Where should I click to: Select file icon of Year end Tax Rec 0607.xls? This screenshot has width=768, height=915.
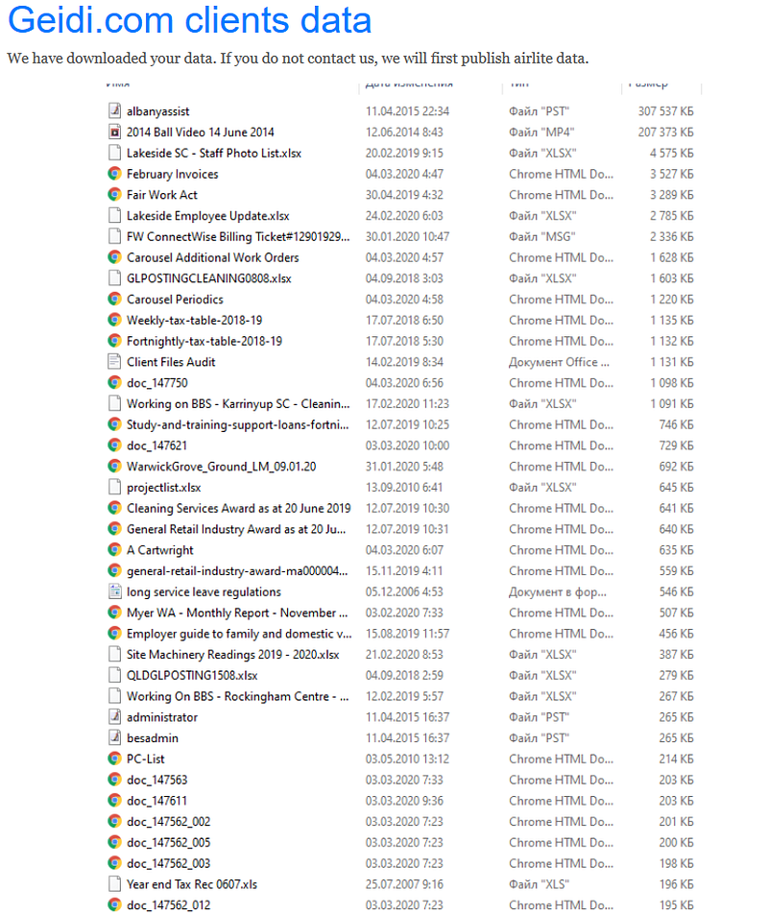click(x=115, y=884)
